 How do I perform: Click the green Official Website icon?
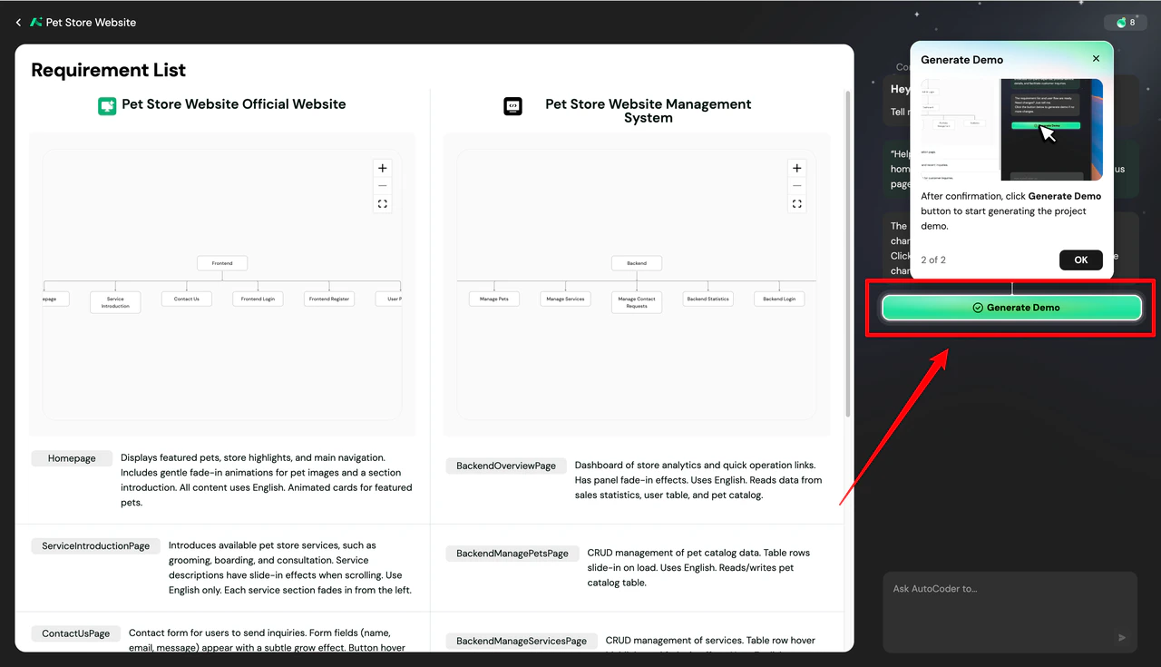pos(107,106)
